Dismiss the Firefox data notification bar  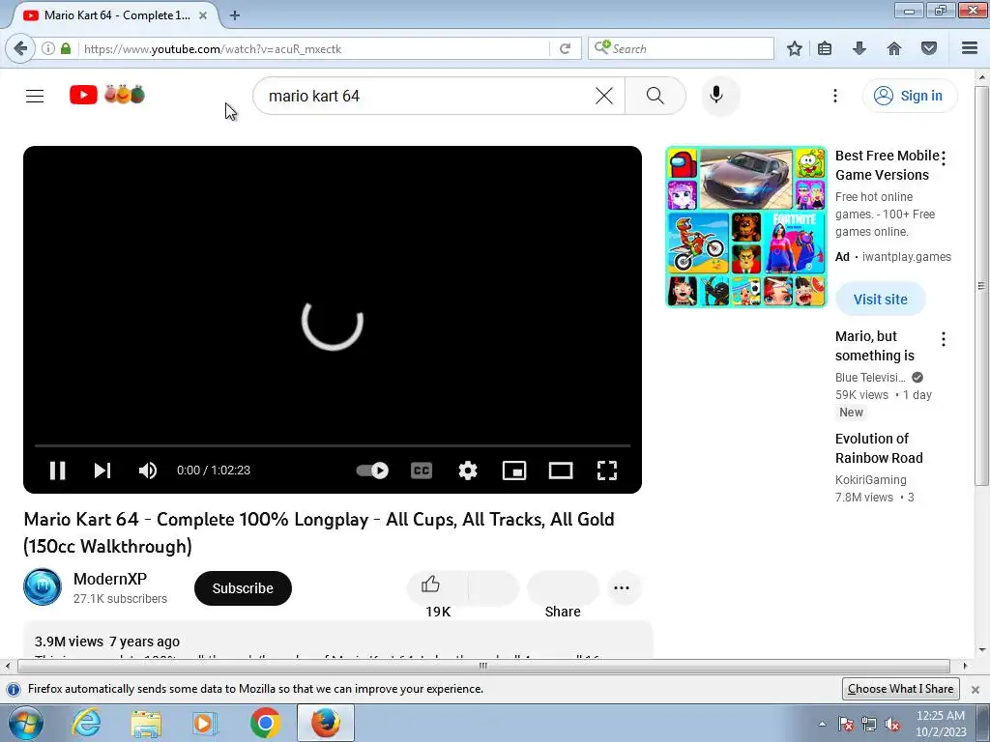tap(975, 689)
